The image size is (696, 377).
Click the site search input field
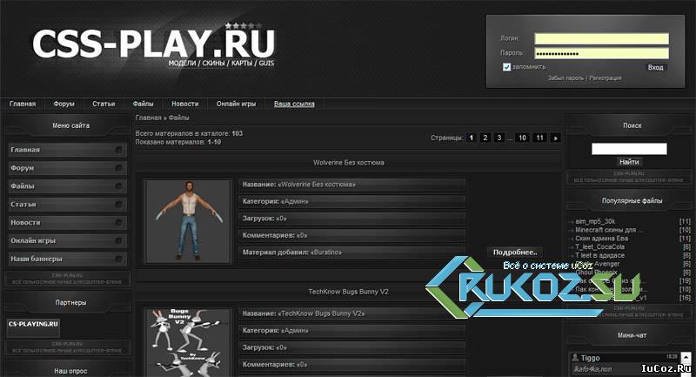(629, 149)
